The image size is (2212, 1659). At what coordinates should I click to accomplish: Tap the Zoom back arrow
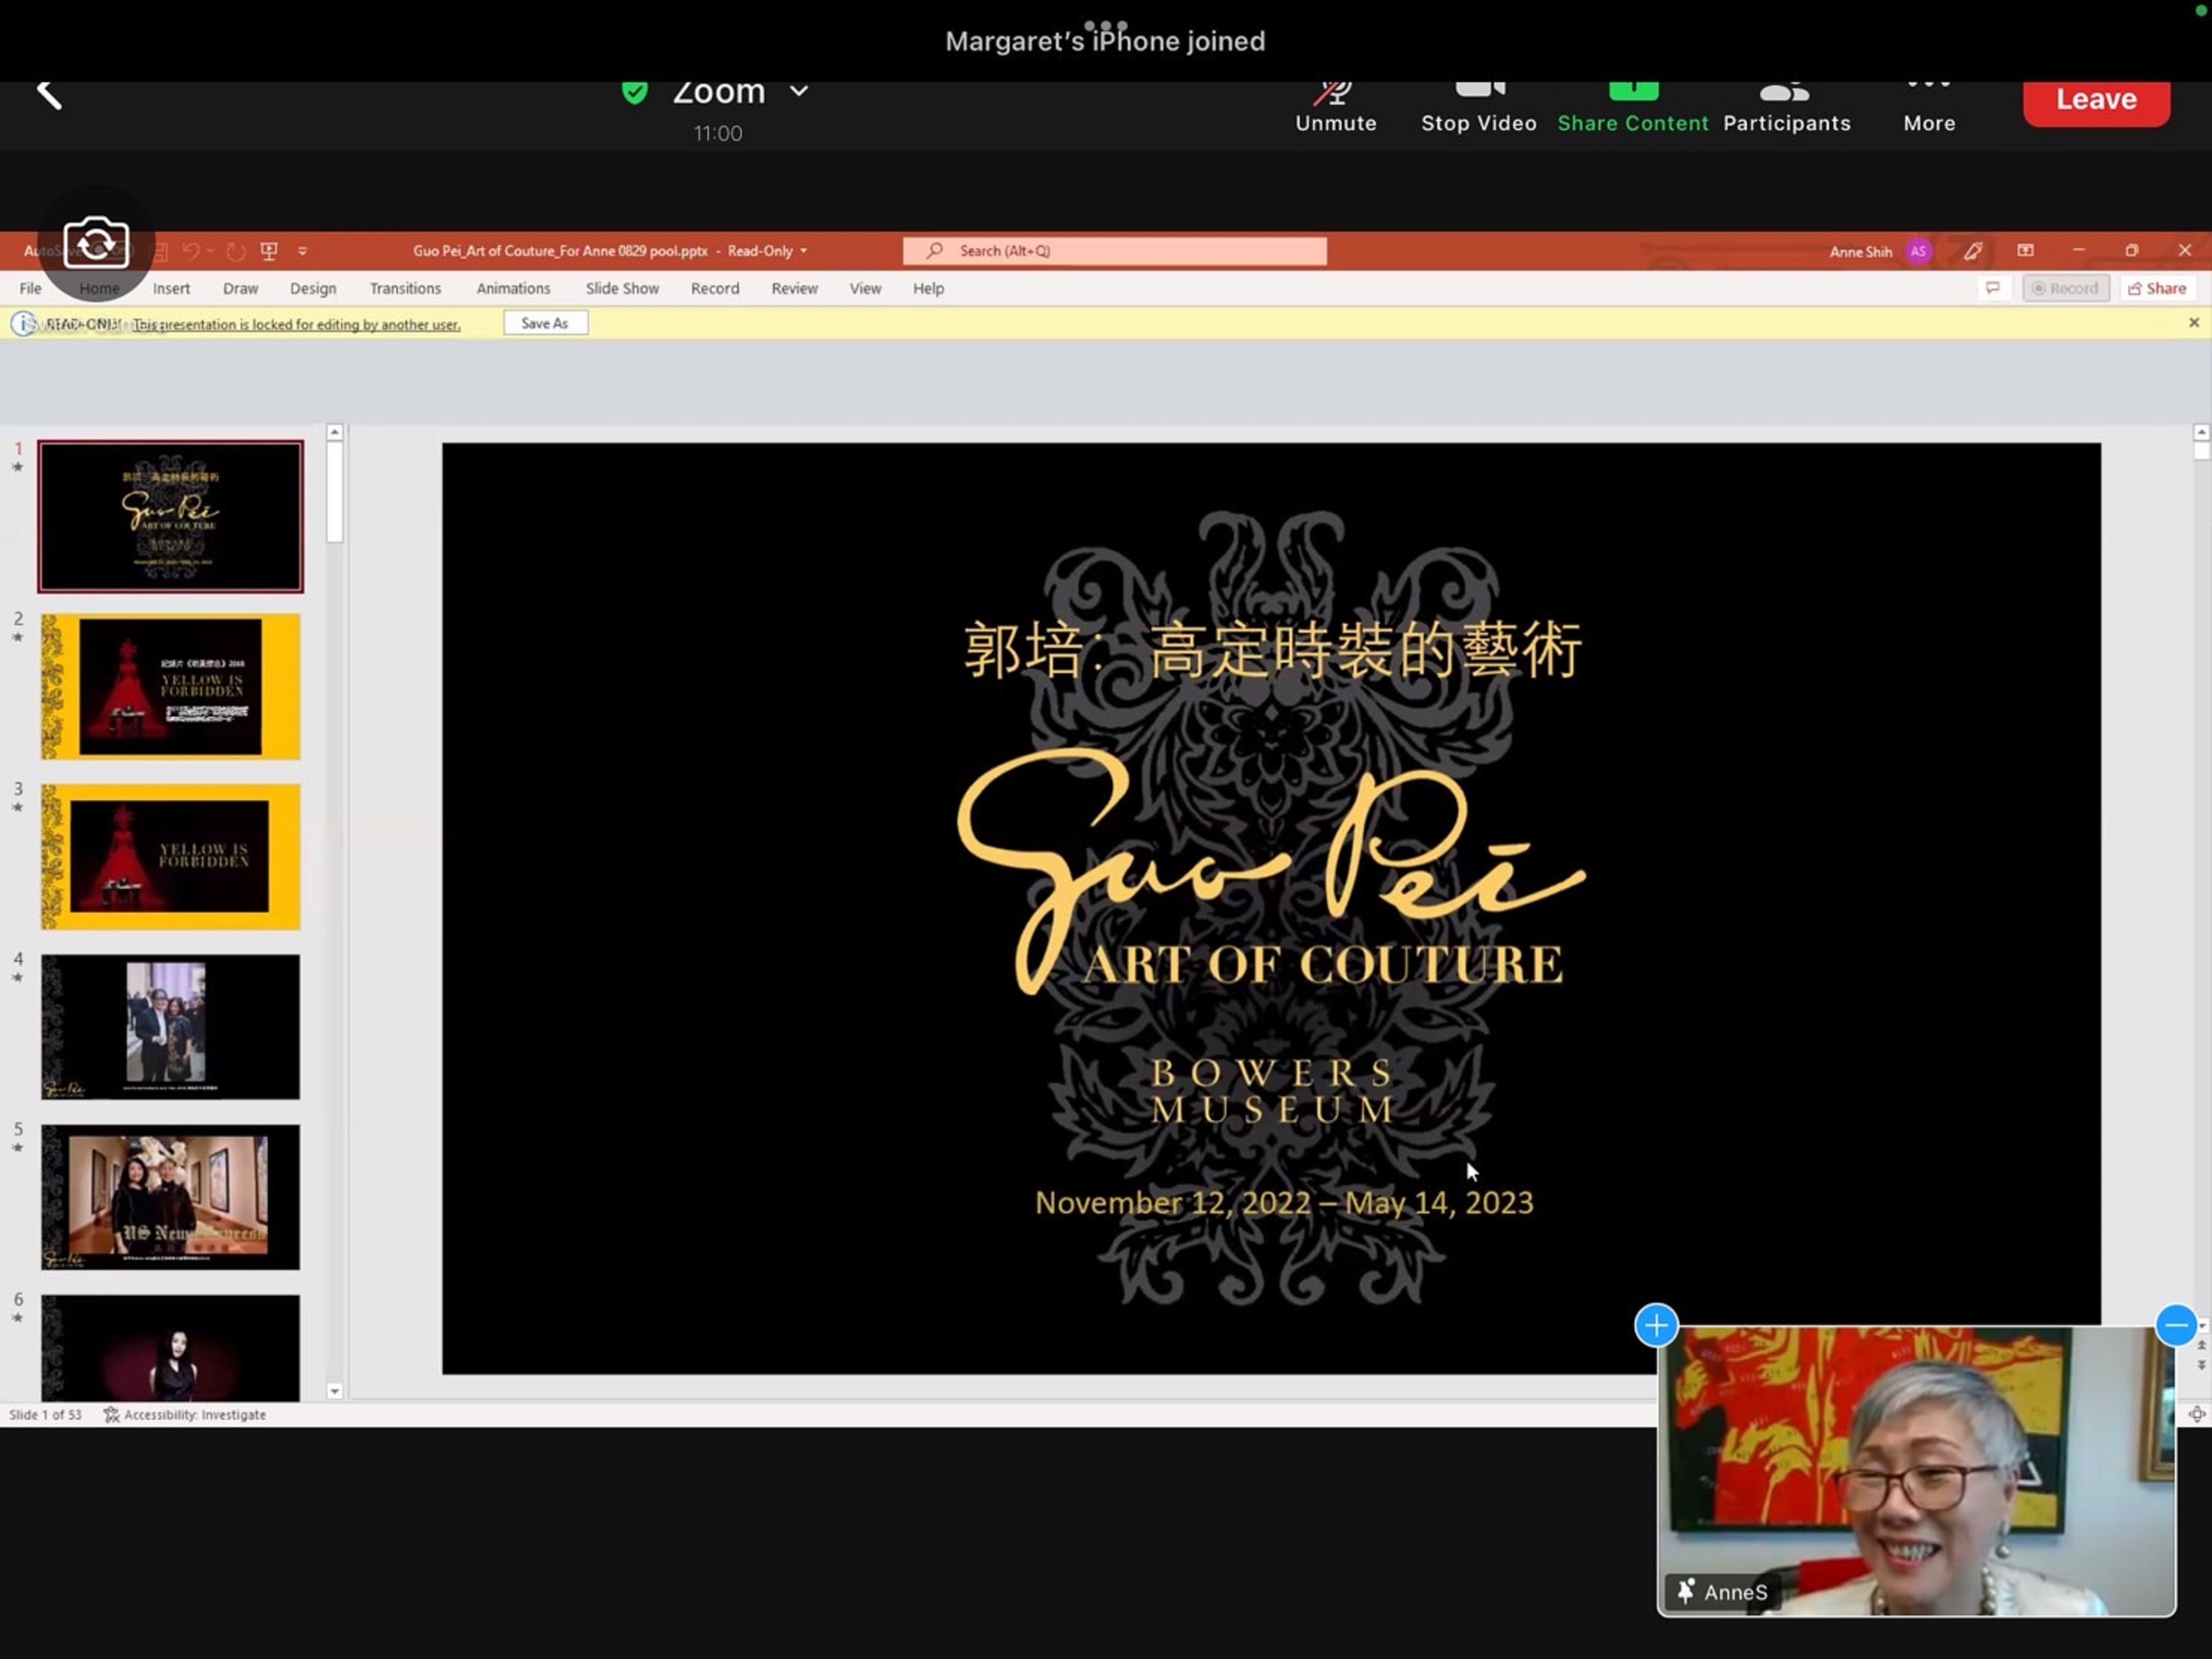point(49,95)
